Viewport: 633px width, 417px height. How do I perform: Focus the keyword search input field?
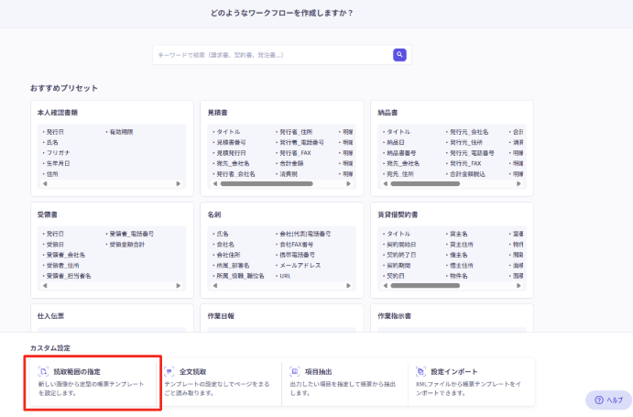[x=272, y=55]
